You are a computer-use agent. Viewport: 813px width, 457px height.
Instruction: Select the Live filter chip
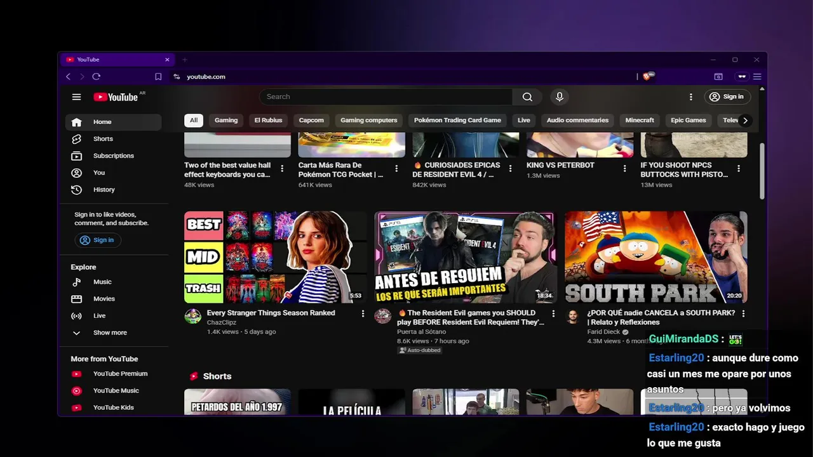524,120
